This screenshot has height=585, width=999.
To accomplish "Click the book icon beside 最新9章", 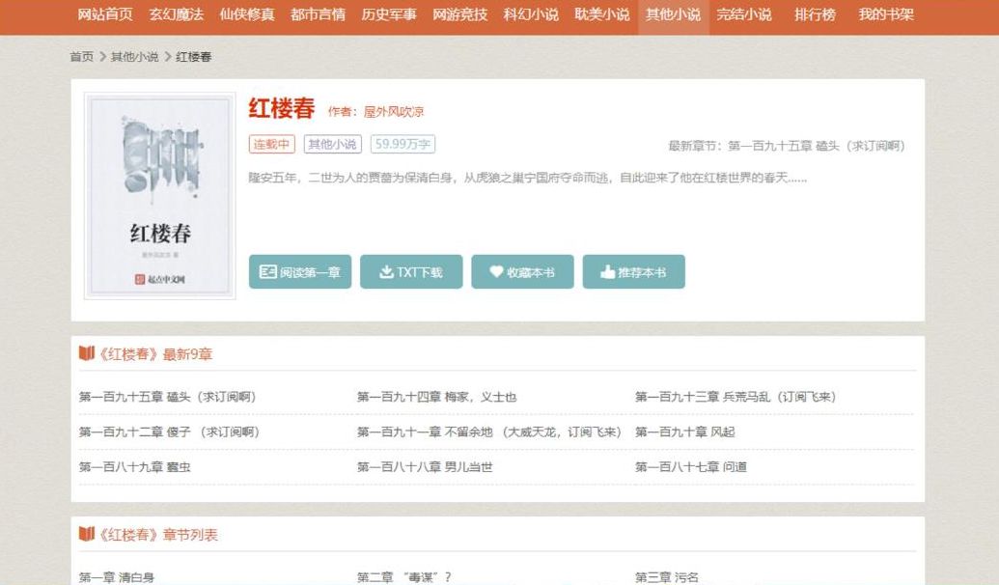I will (87, 353).
